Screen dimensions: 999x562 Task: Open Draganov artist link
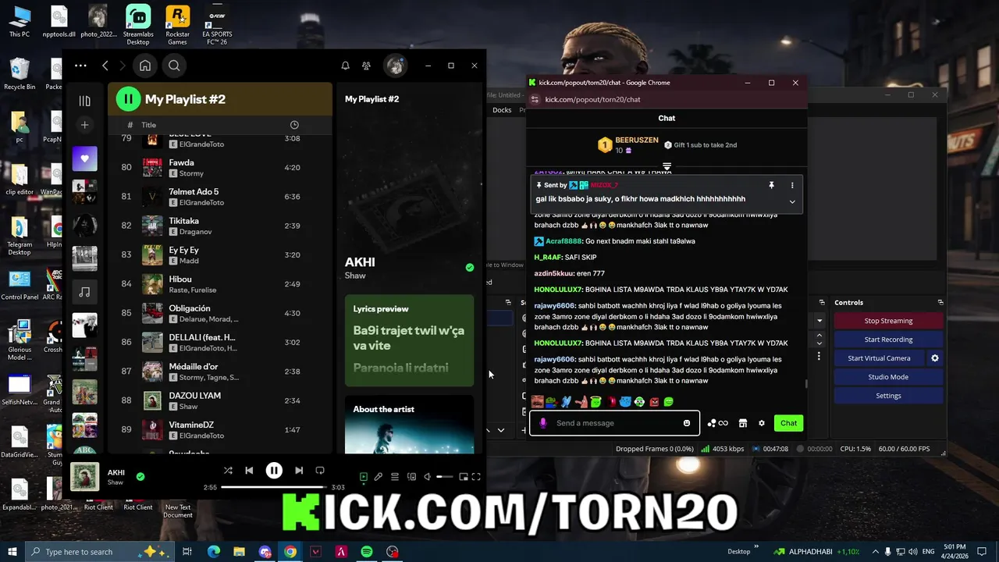[x=195, y=232]
